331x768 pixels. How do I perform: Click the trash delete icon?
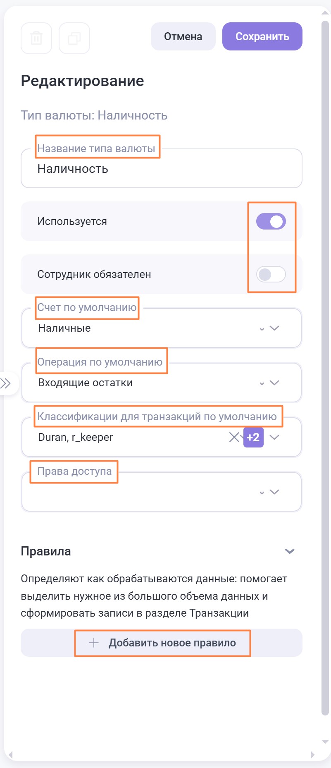(36, 38)
